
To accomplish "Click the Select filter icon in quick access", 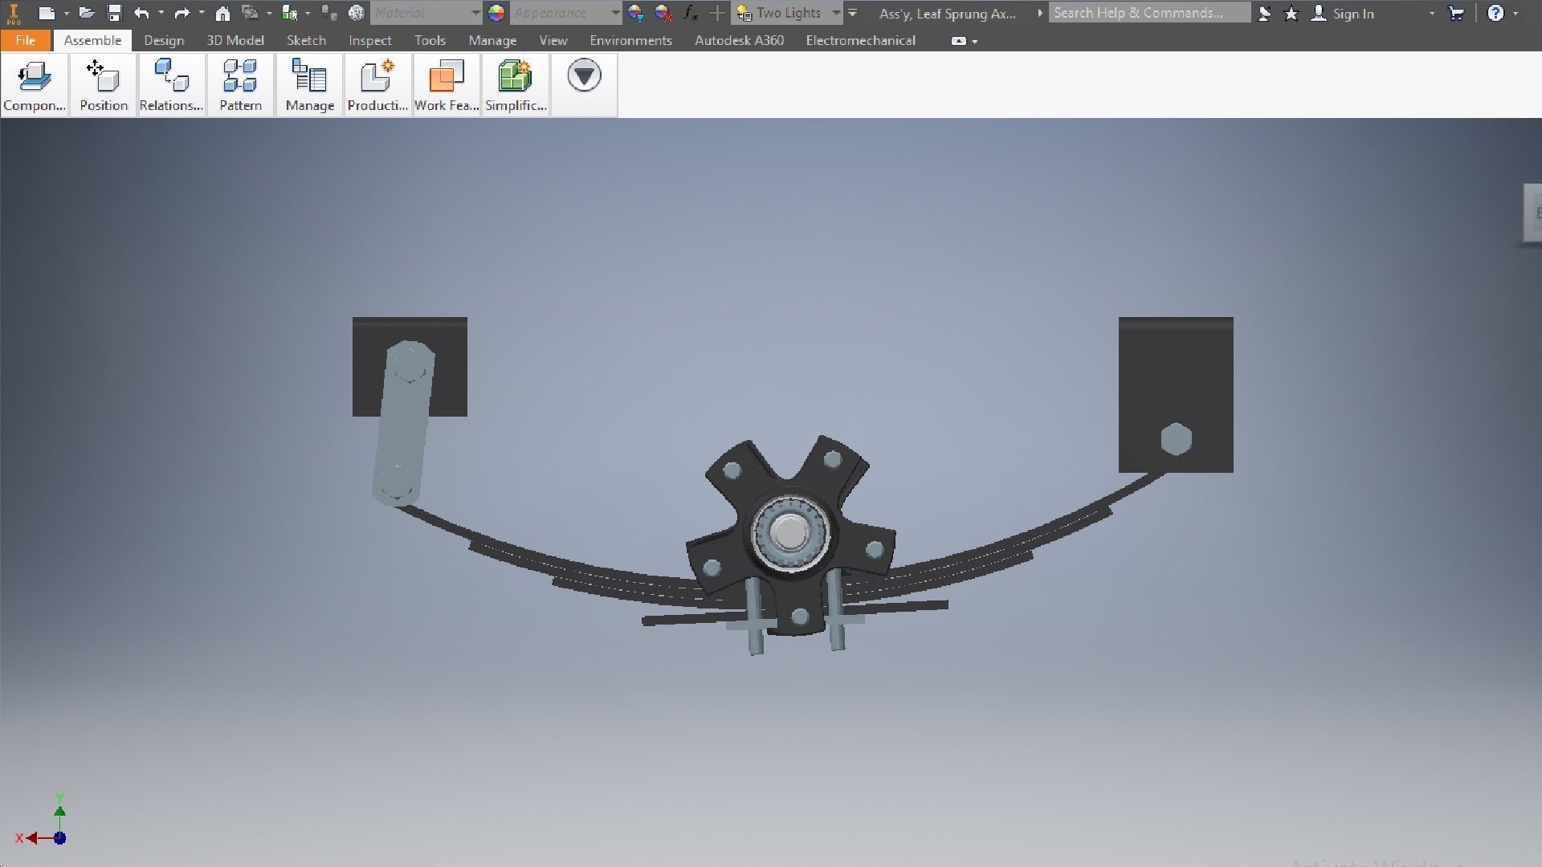I will 290,13.
